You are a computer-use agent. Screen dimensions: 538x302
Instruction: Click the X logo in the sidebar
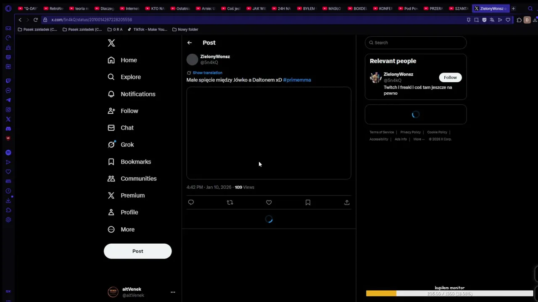111,43
